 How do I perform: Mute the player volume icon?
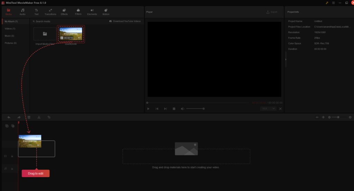[x=183, y=109]
